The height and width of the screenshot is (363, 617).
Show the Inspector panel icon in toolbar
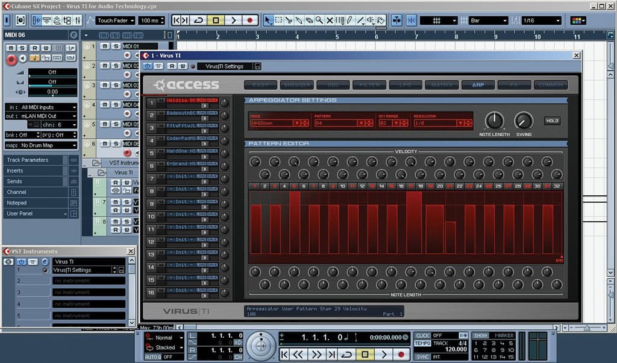click(x=36, y=21)
